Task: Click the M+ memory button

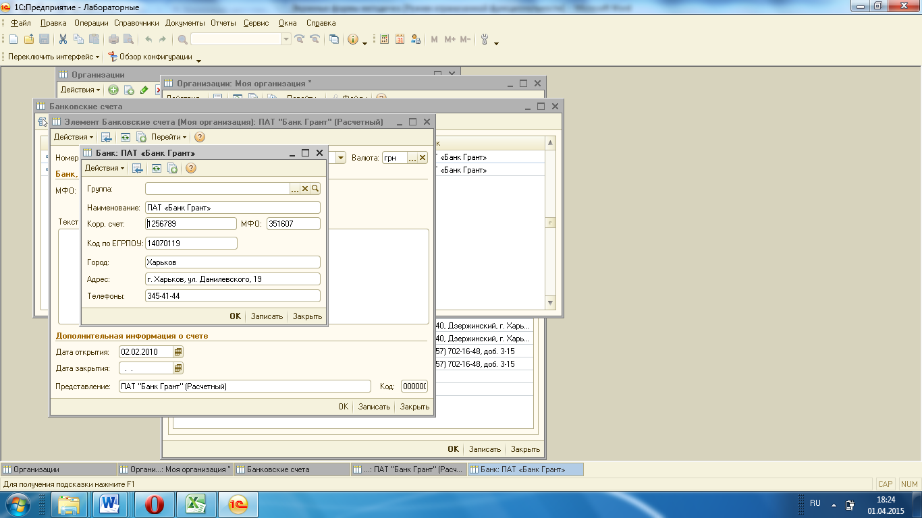Action: pos(450,39)
